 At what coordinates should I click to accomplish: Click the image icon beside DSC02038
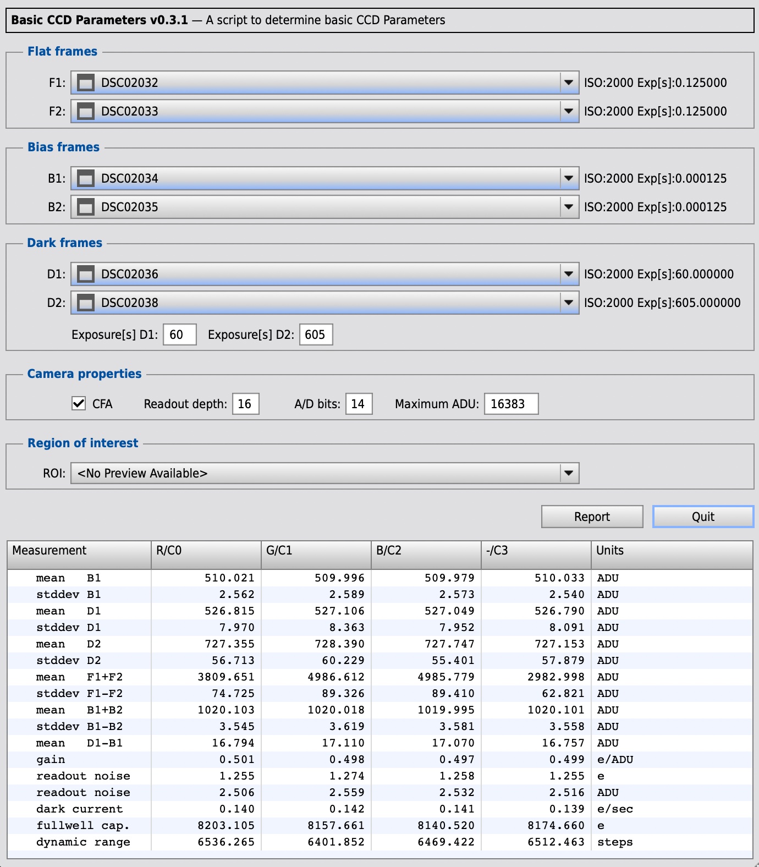point(85,303)
